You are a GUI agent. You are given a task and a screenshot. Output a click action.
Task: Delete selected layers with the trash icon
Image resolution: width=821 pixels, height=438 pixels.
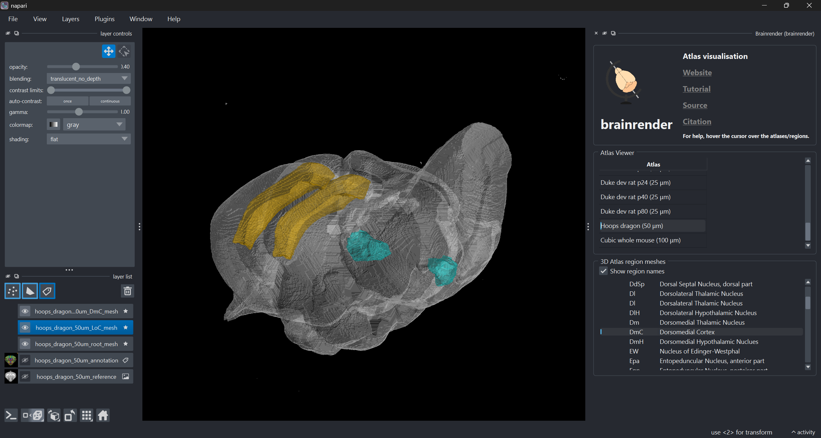128,291
